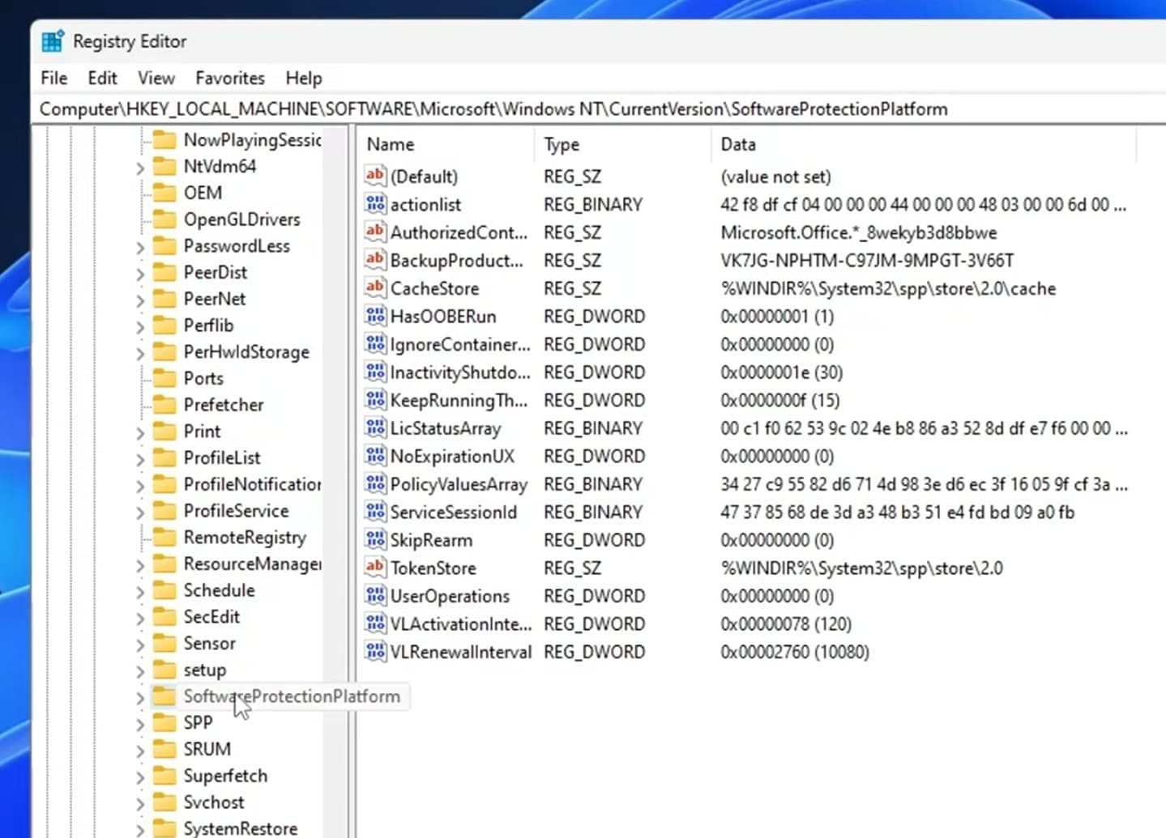Expand the Schedule key arrow
Viewport: 1166px width, 838px height.
[x=140, y=592]
